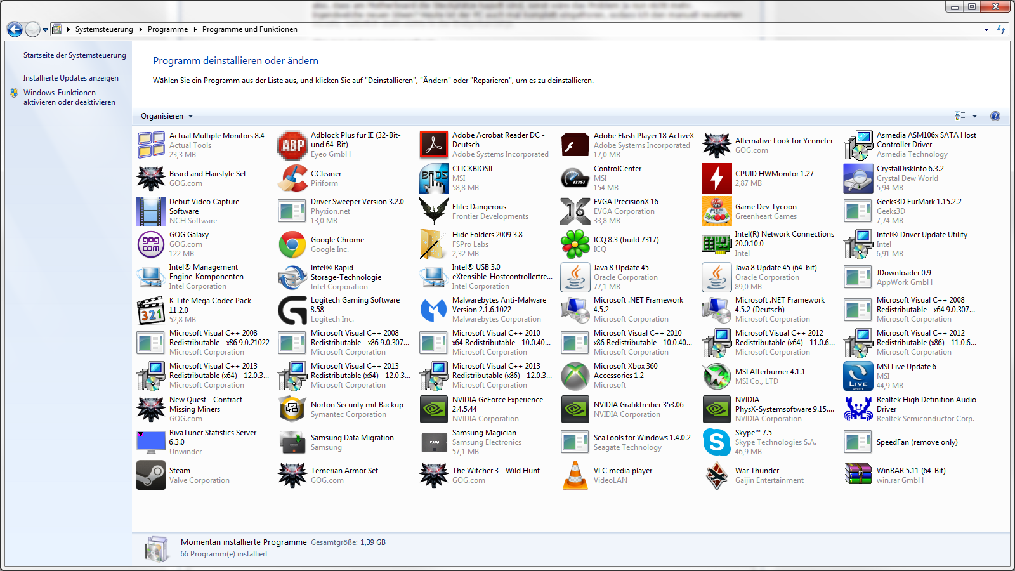
Task: Select ControlCenter MSI entry
Action: (x=628, y=178)
